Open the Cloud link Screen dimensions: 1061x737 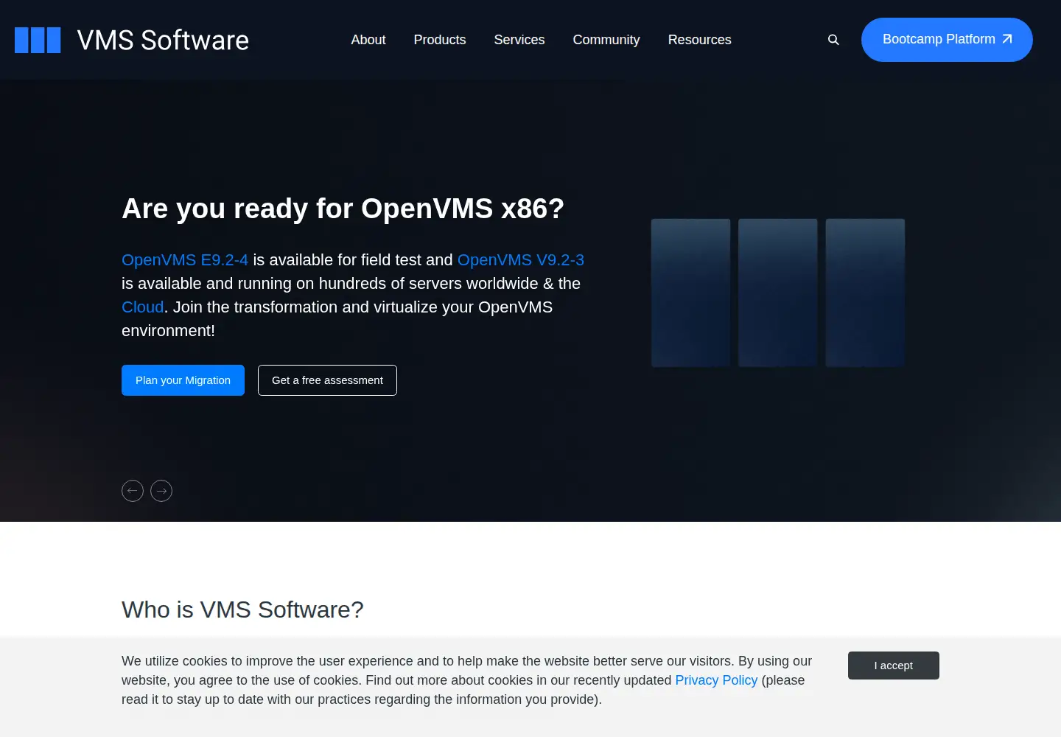(x=143, y=307)
